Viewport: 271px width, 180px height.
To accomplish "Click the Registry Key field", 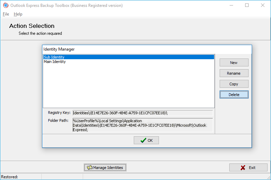I will [142, 113].
